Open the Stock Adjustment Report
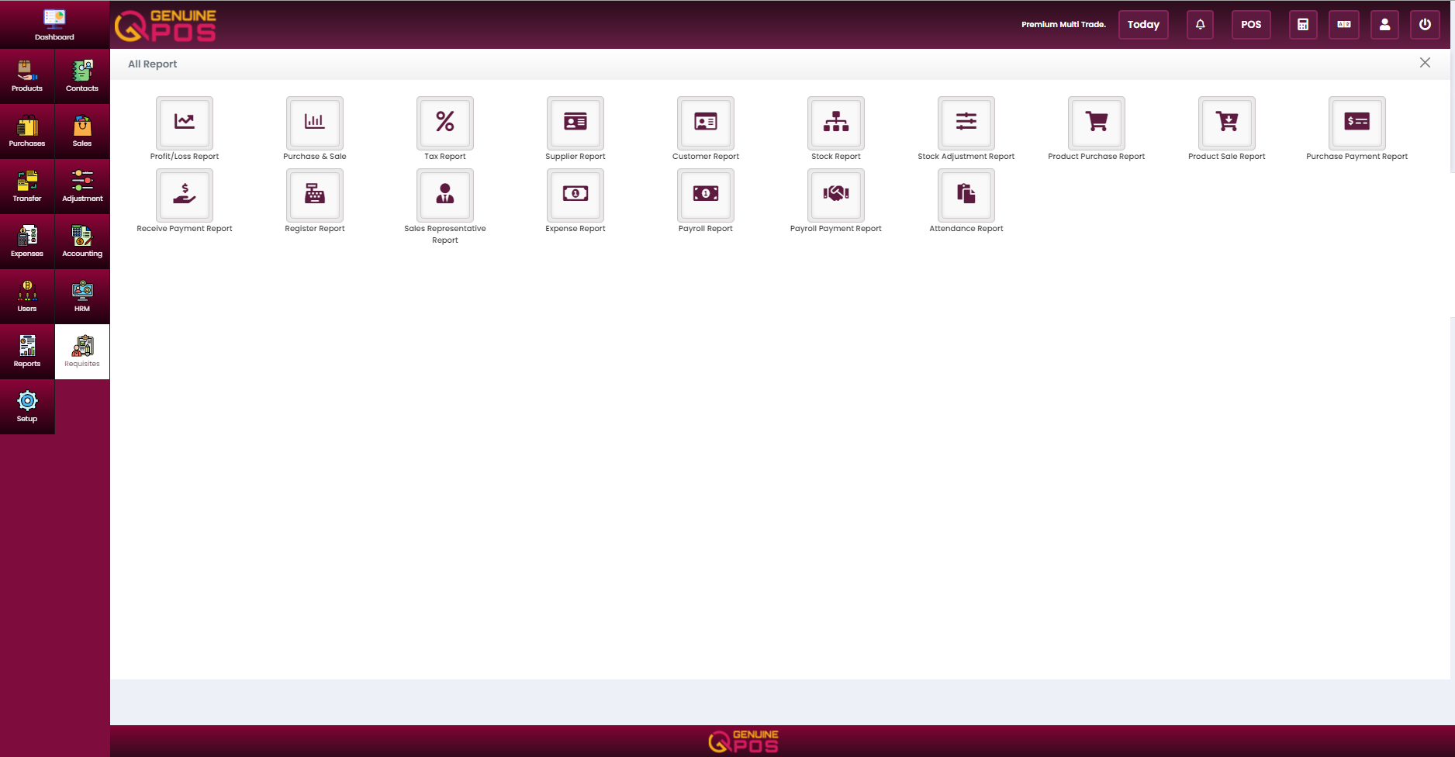The width and height of the screenshot is (1455, 757). (966, 123)
